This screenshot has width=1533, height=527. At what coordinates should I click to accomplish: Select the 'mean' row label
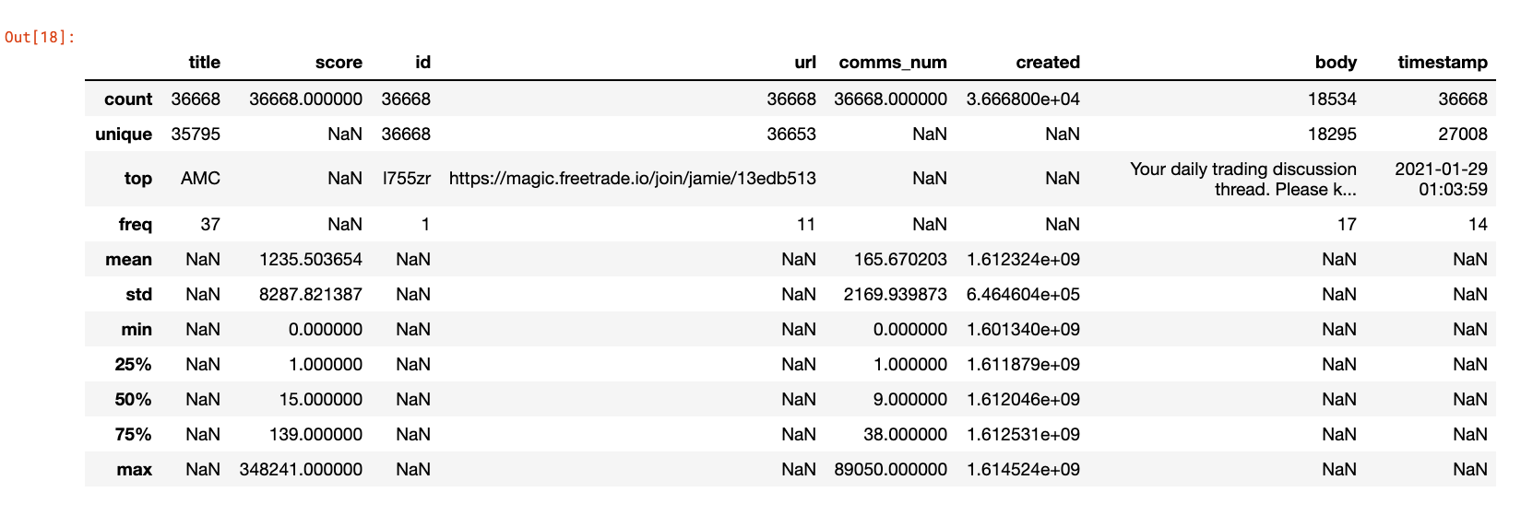[128, 260]
